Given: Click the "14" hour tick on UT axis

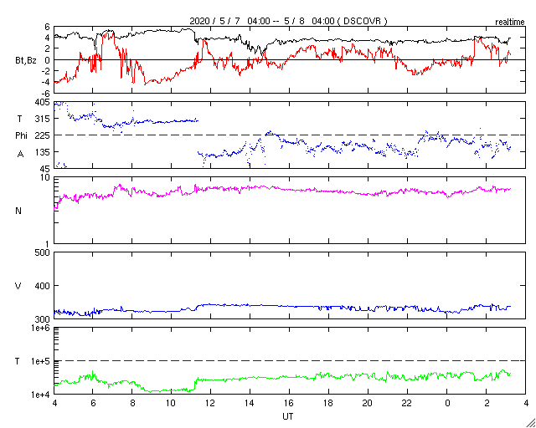Looking at the screenshot, I should click(250, 404).
